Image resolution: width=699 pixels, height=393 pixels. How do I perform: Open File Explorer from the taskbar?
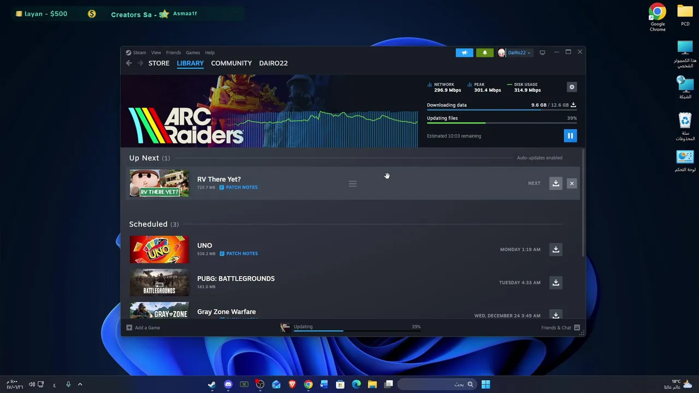point(372,384)
